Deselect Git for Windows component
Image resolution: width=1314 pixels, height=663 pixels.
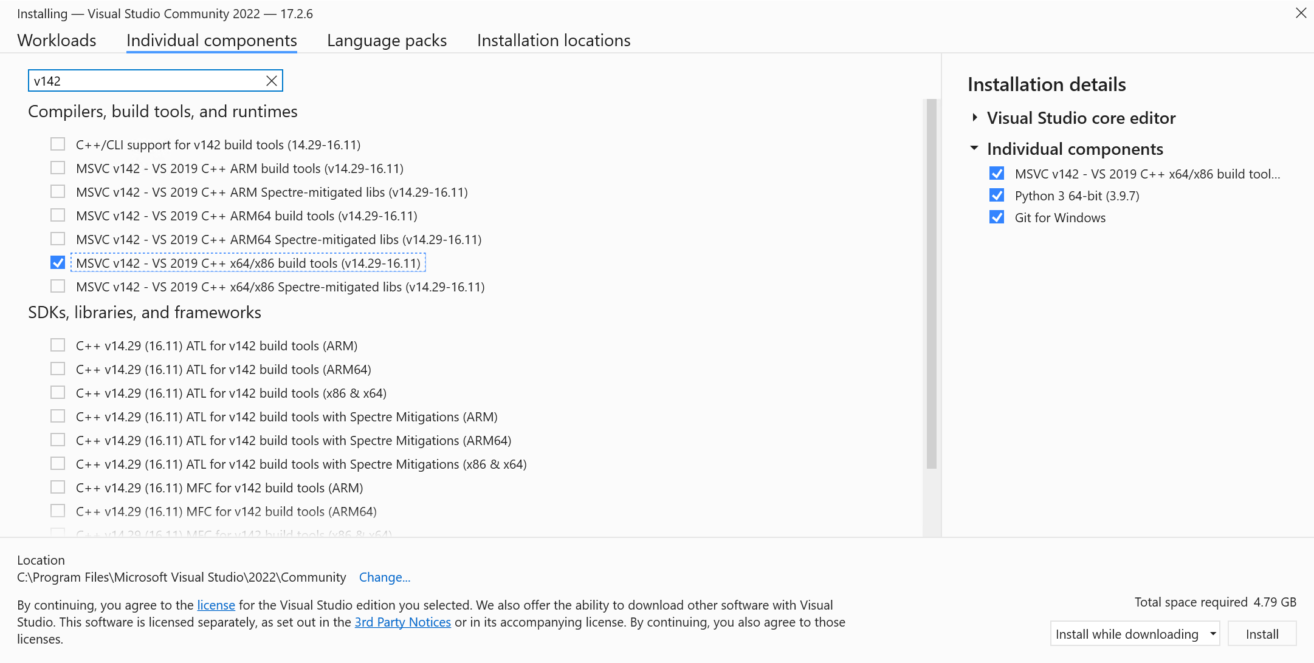coord(997,217)
